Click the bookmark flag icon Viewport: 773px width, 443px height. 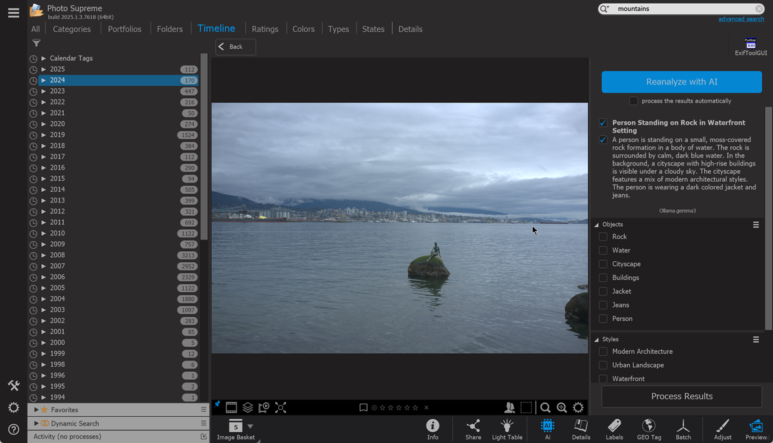click(363, 407)
